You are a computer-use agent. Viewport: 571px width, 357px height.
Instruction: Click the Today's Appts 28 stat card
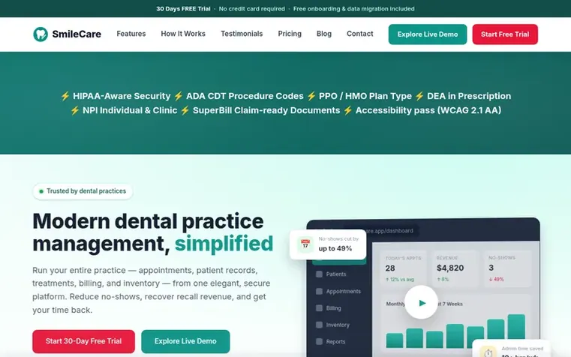coord(403,268)
